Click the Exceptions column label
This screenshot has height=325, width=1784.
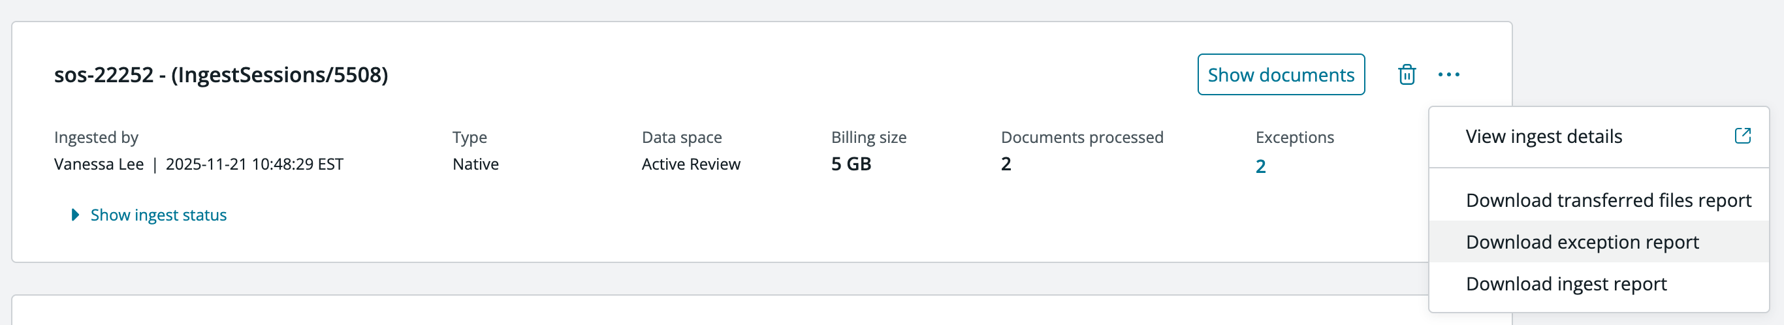pyautogui.click(x=1294, y=138)
